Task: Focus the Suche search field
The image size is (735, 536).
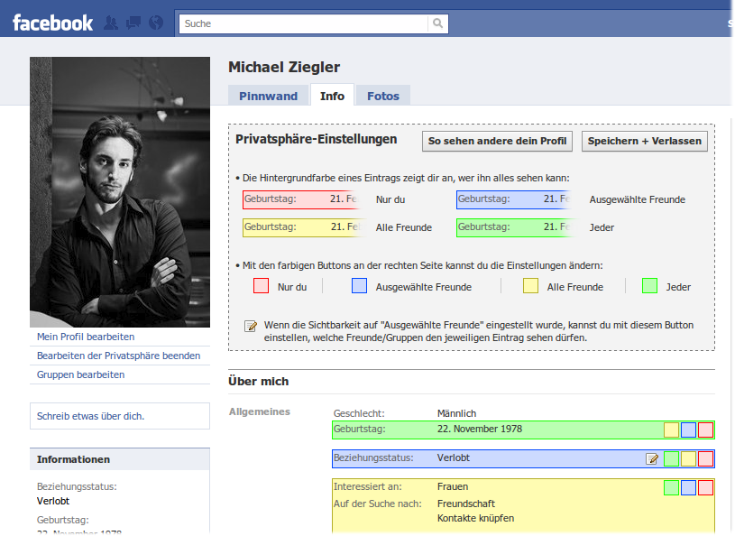Action: coord(303,23)
